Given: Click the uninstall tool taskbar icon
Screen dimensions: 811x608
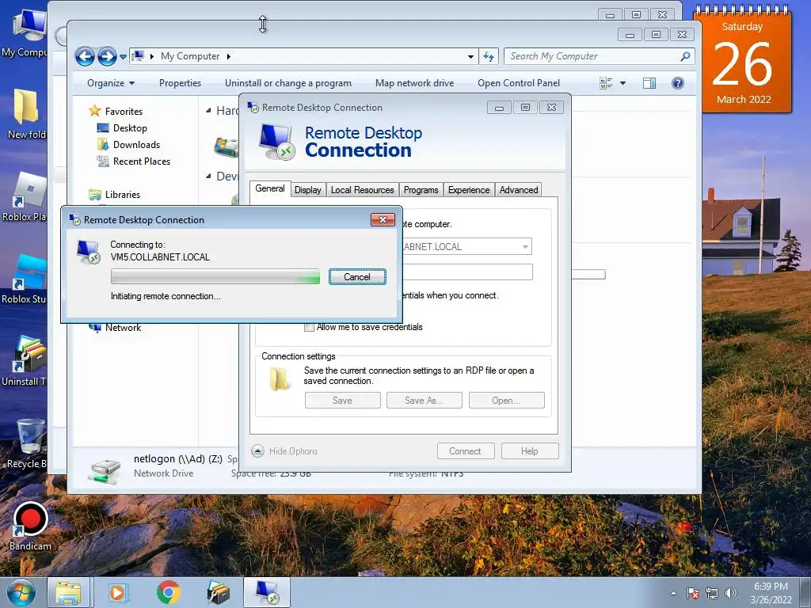Looking at the screenshot, I should click(218, 592).
